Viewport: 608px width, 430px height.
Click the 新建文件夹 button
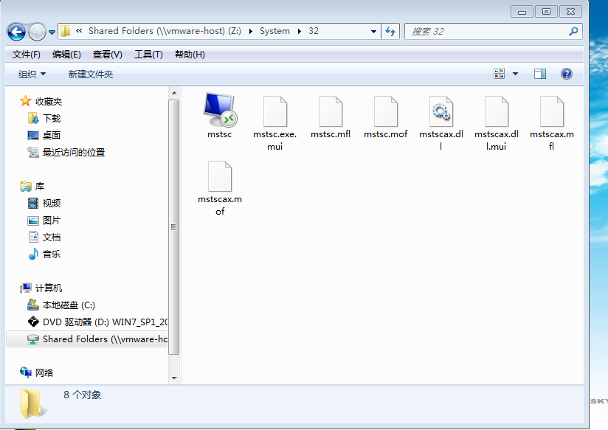click(x=89, y=73)
